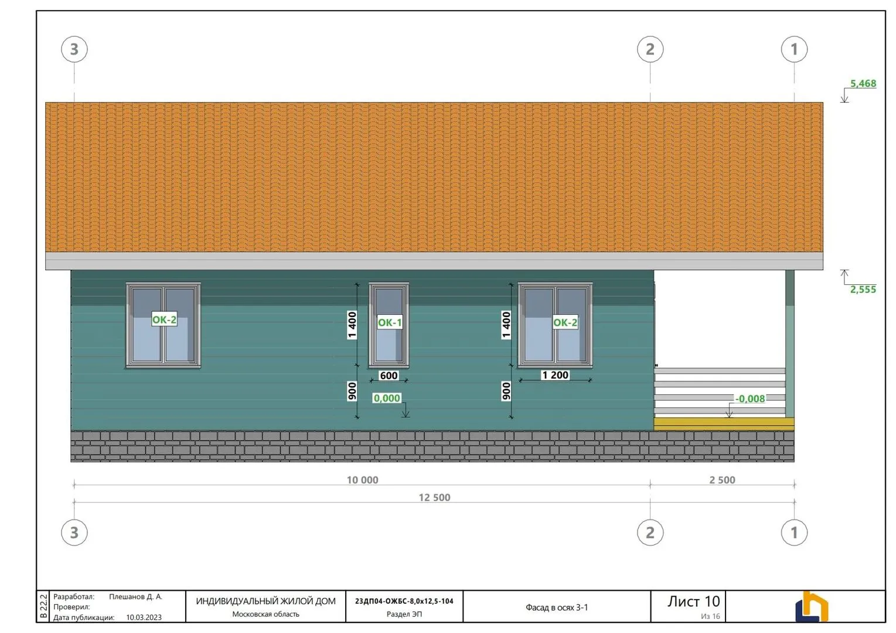This screenshot has width=896, height=633.
Task: Click the -0,008 porch level mark
Action: point(750,399)
